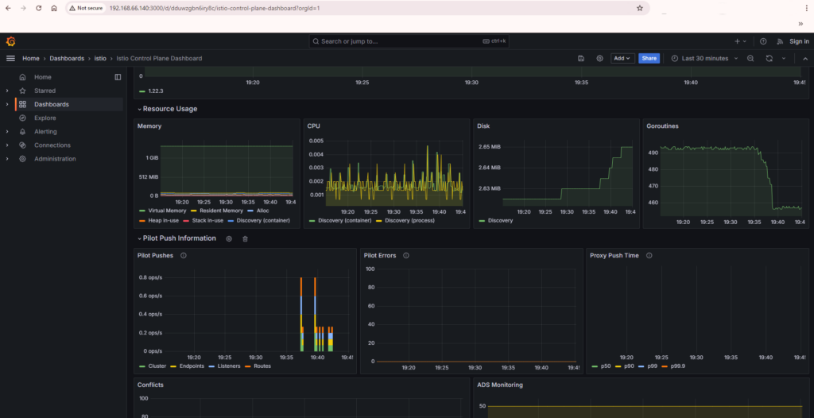
Task: Open the plus new-item dropdown
Action: [740, 41]
